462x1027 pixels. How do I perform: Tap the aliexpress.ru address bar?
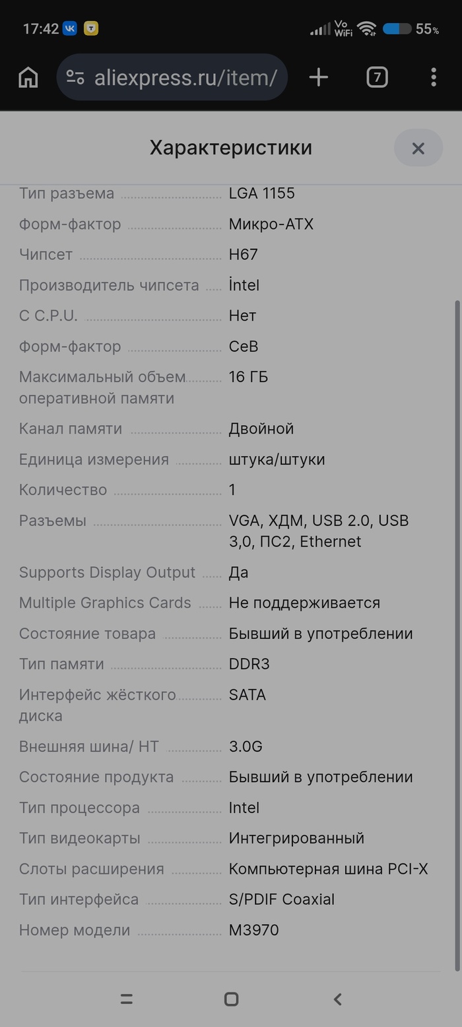pyautogui.click(x=185, y=78)
